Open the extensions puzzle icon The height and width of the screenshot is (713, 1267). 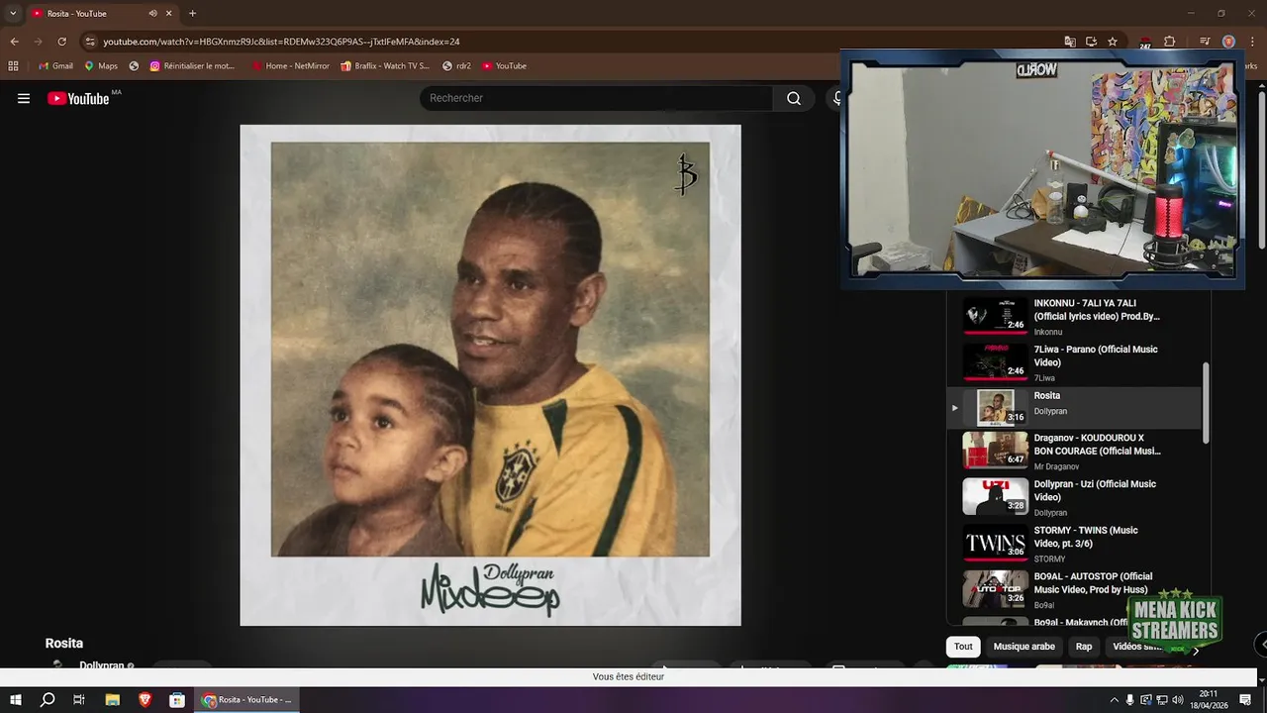(x=1169, y=42)
